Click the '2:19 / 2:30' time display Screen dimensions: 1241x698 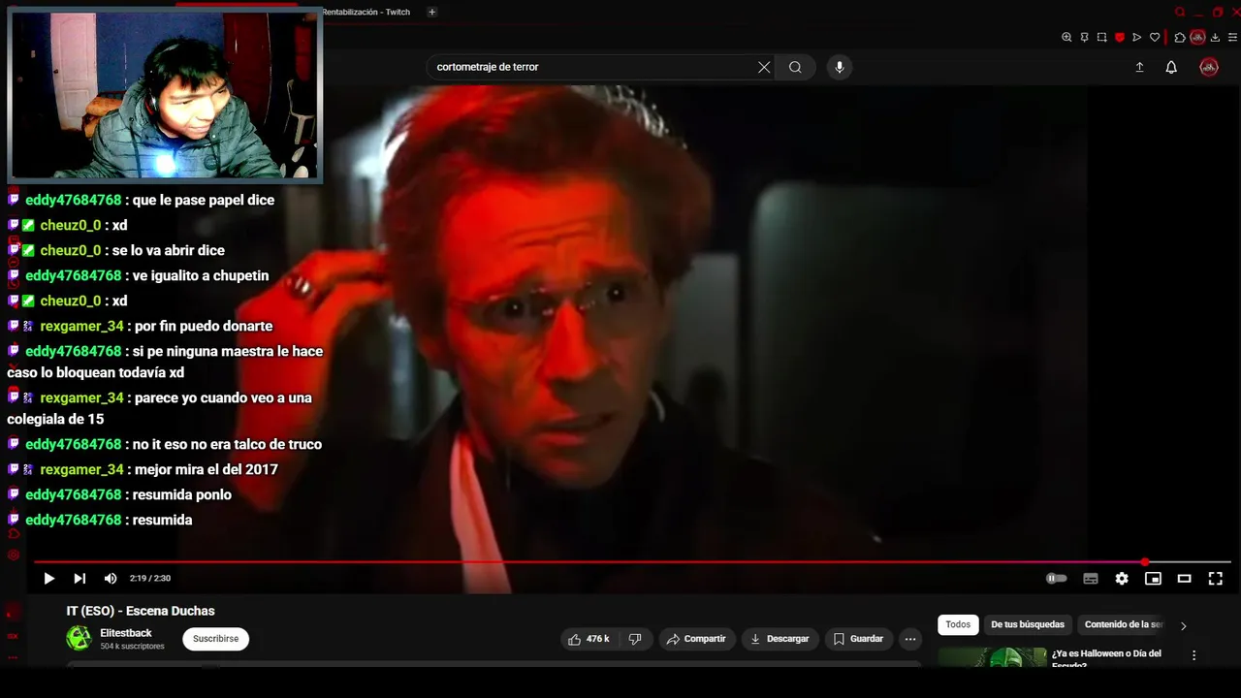coord(150,579)
